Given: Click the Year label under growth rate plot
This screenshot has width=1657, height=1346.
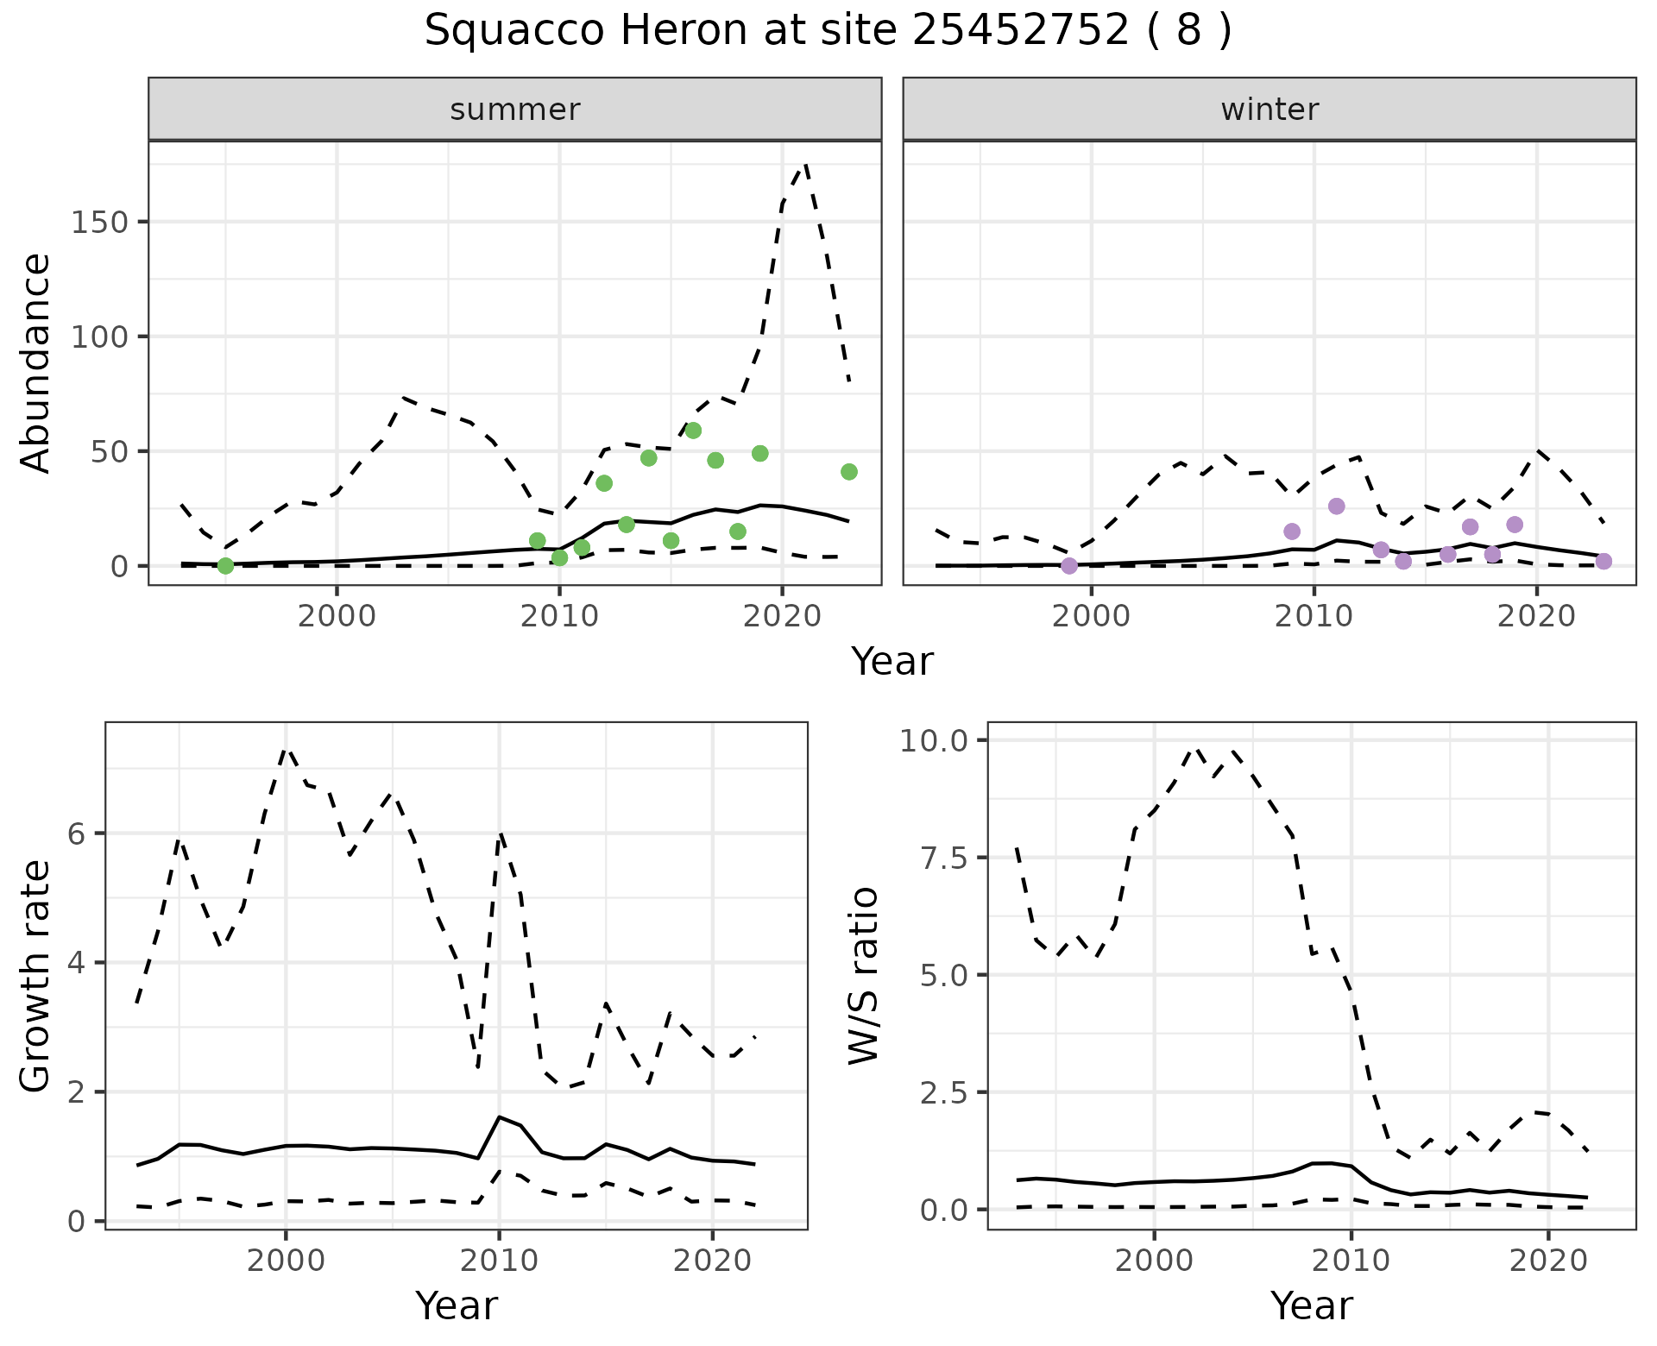Looking at the screenshot, I should click(457, 1305).
